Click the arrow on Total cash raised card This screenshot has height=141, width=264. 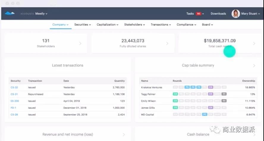pyautogui.click(x=254, y=44)
